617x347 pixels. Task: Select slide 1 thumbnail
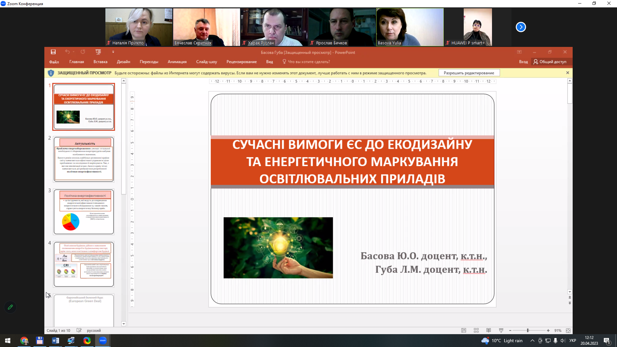point(84,107)
